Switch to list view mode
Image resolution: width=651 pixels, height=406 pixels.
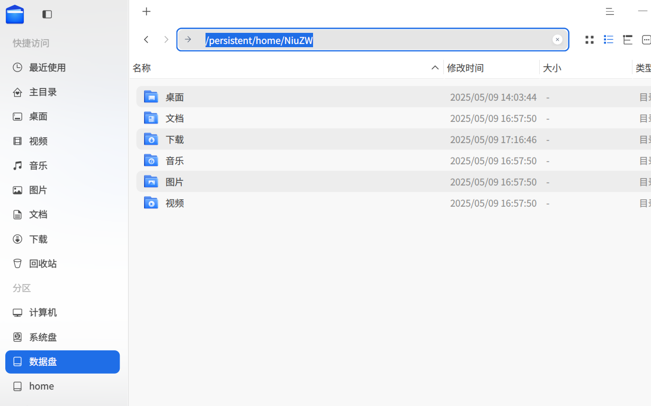click(609, 40)
